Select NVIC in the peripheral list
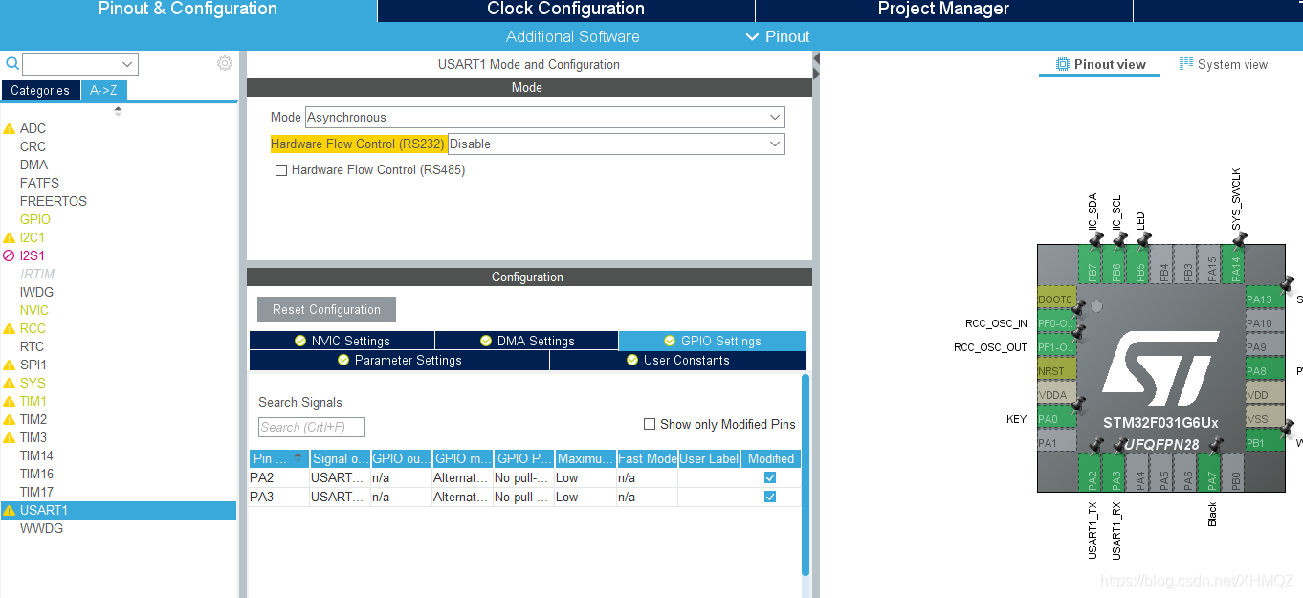This screenshot has height=598, width=1303. coord(34,310)
